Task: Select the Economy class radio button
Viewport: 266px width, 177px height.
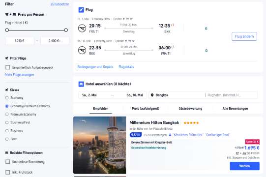Action: [7, 98]
